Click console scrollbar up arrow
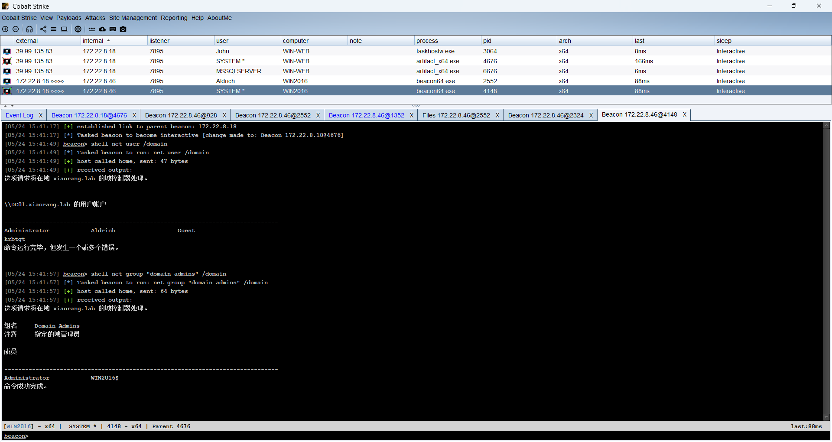 (x=826, y=125)
